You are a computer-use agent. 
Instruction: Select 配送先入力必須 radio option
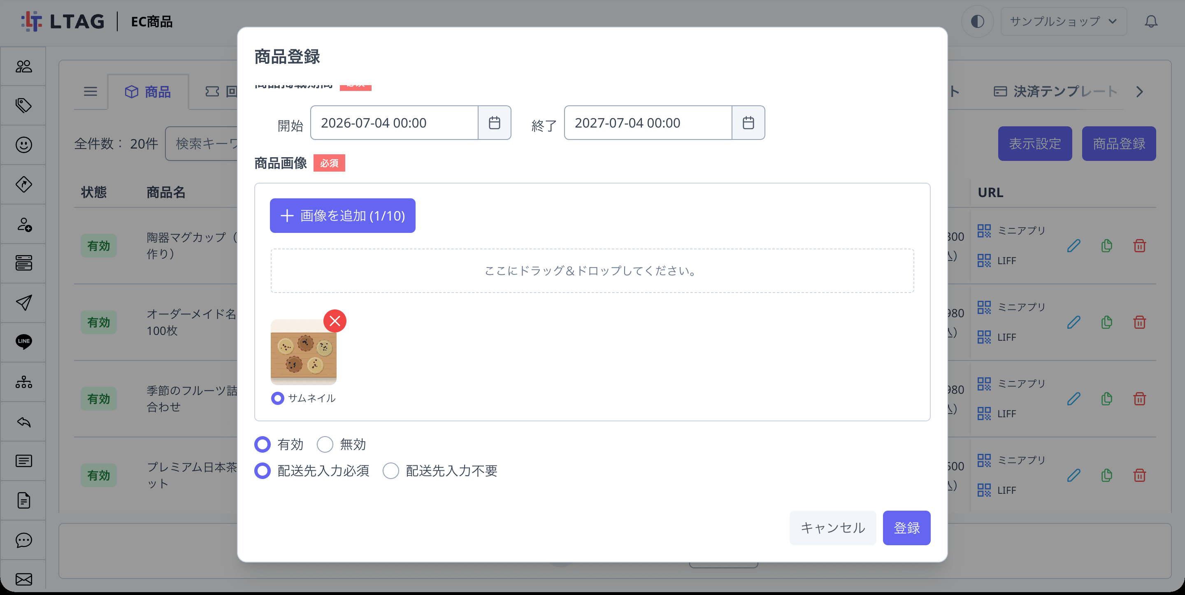[x=263, y=471]
